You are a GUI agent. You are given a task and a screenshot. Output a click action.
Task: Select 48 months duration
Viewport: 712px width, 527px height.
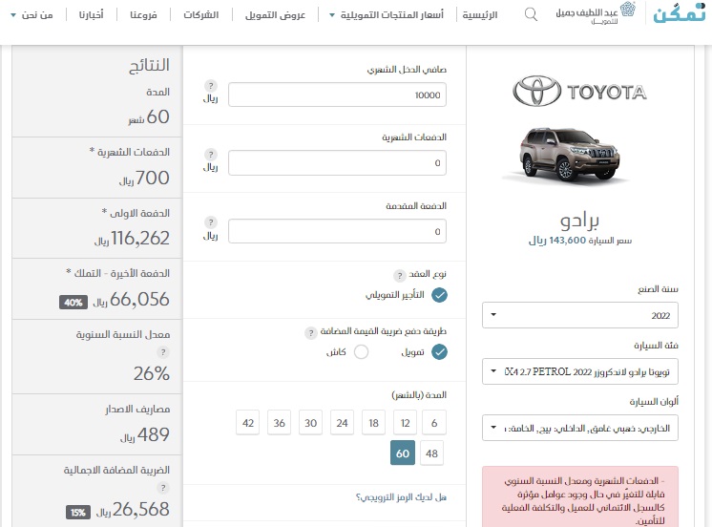[x=431, y=453]
